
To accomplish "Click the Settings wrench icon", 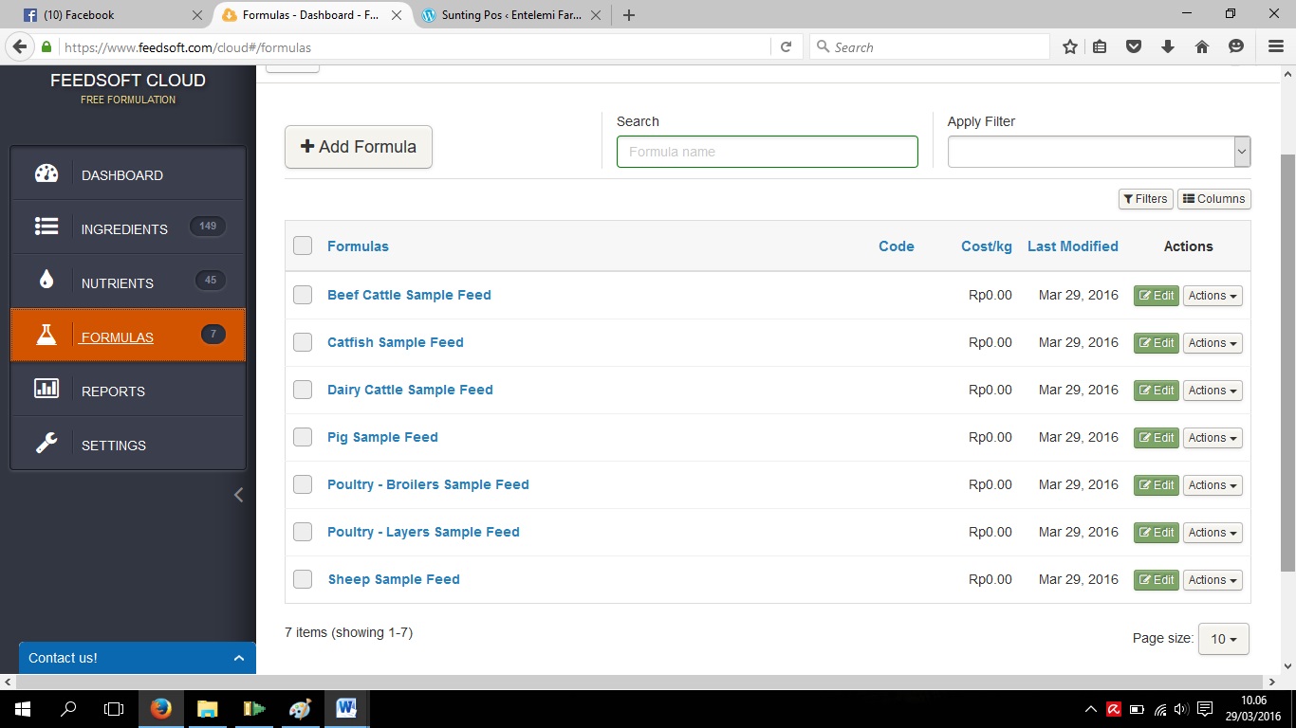I will point(46,443).
